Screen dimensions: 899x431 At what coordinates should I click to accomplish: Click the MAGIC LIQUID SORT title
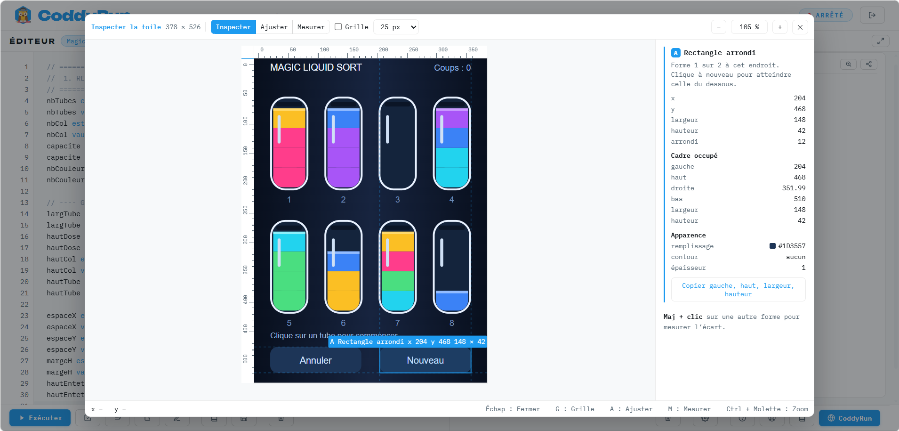pyautogui.click(x=316, y=67)
